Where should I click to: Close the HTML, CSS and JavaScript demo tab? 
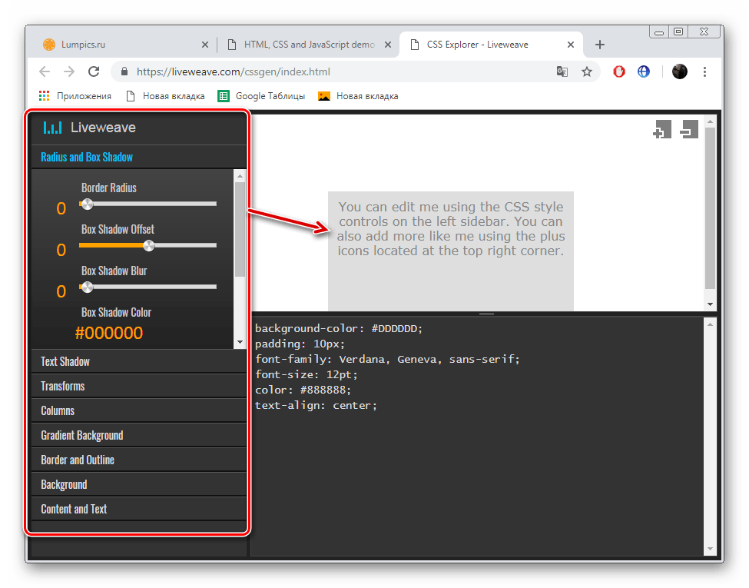(x=388, y=45)
